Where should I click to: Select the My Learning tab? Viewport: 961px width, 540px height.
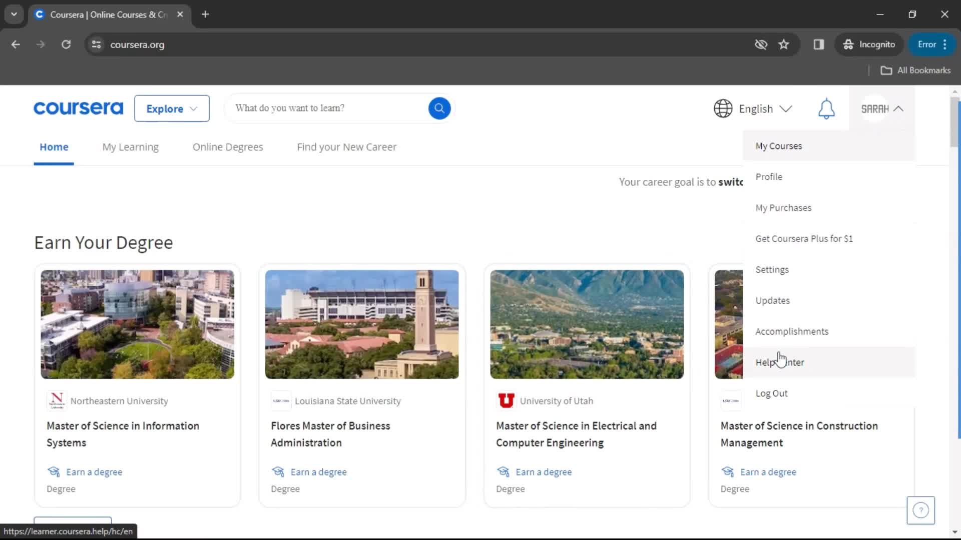click(x=130, y=146)
